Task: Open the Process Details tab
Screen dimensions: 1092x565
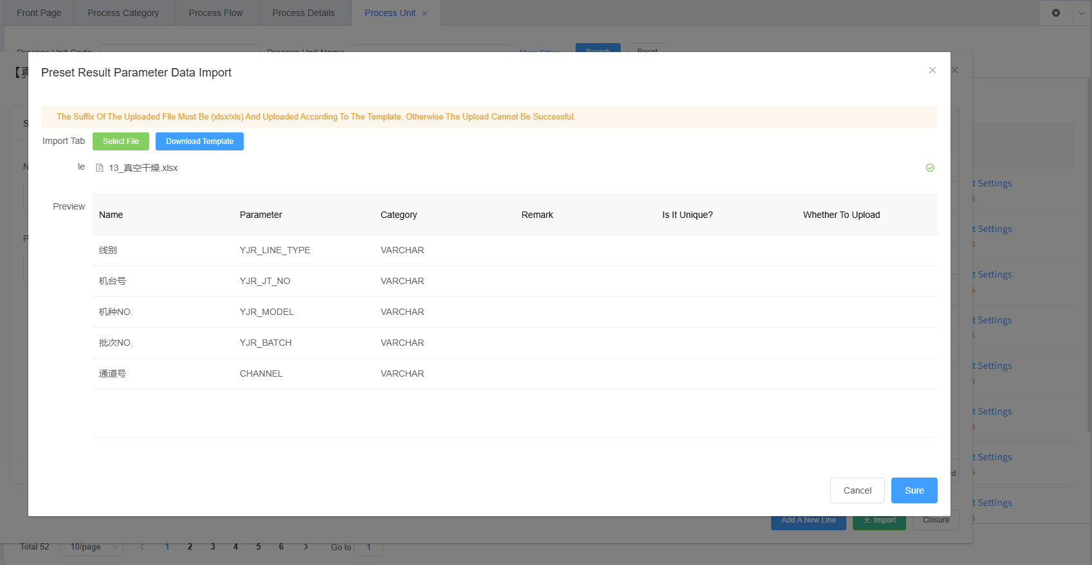Action: pos(304,13)
